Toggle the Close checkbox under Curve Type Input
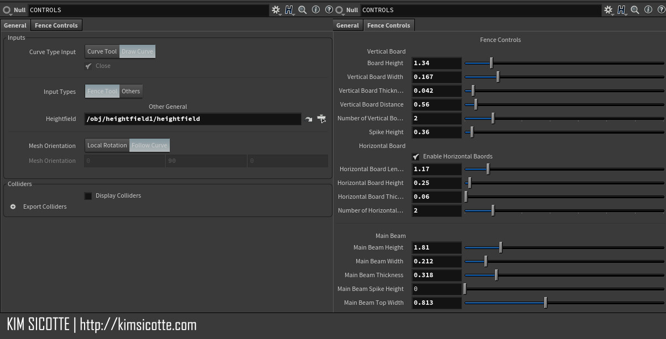The image size is (666, 339). pos(89,66)
